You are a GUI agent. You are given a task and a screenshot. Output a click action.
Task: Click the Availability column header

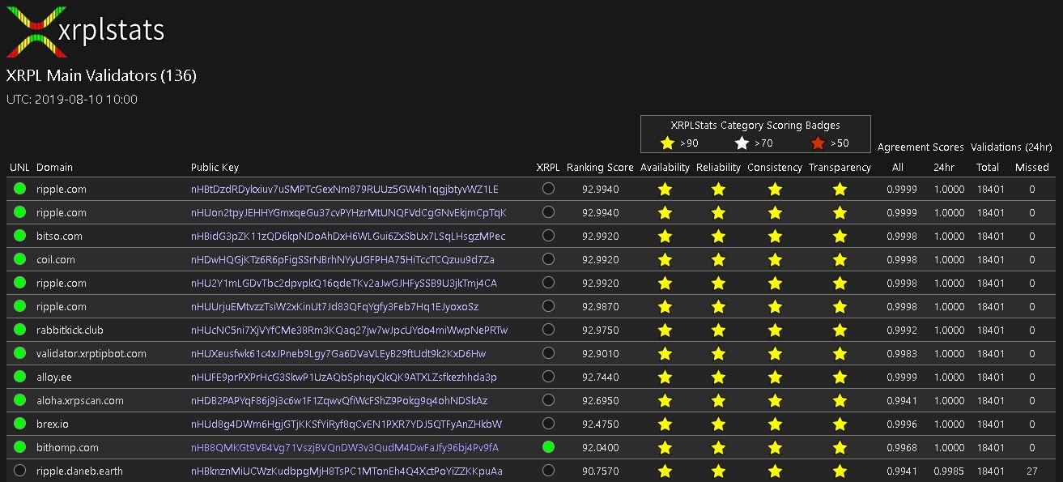point(665,168)
